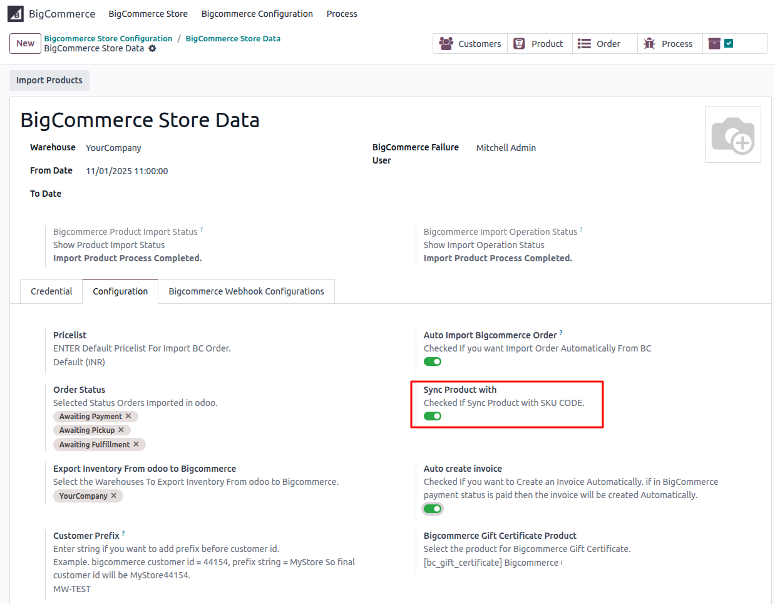The image size is (775, 604).
Task: Upload store image via camera placeholder
Action: point(733,135)
